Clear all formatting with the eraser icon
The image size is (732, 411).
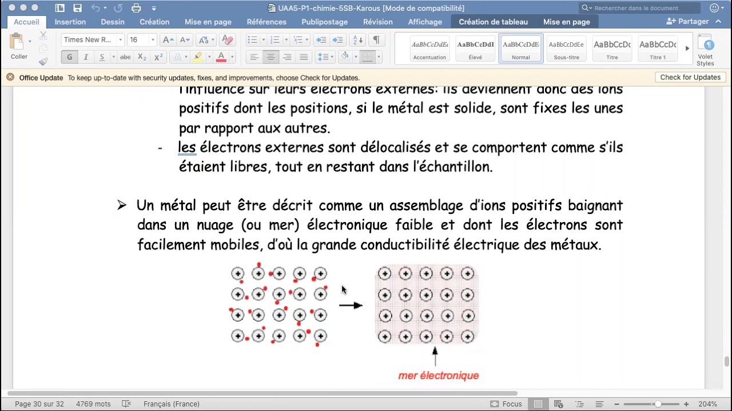227,40
